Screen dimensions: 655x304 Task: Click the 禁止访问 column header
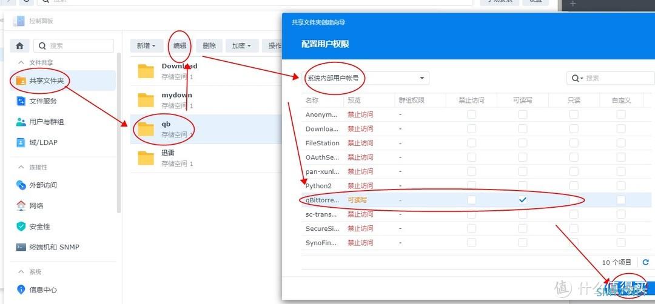(x=471, y=101)
